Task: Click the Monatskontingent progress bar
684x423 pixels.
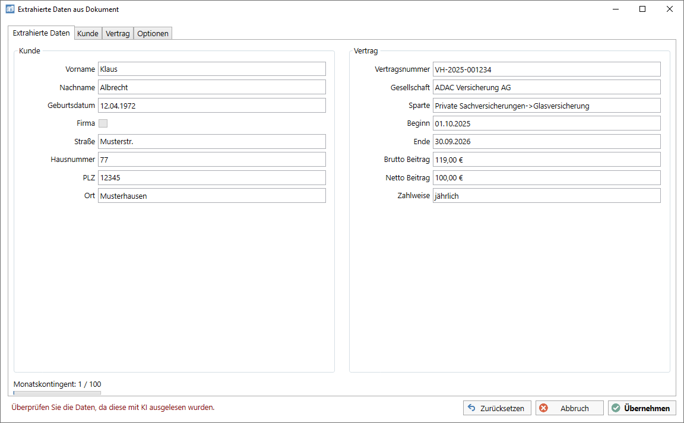Action: tap(57, 393)
